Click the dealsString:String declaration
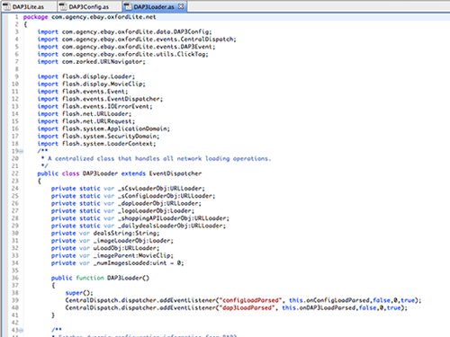Viewport: 450px width, 337px height. (105, 233)
